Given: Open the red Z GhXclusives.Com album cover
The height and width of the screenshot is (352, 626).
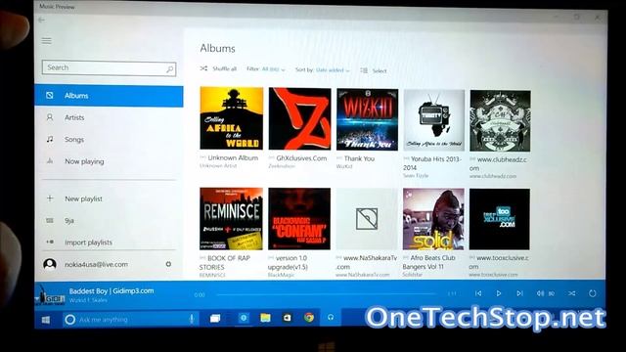Looking at the screenshot, I should coord(300,119).
